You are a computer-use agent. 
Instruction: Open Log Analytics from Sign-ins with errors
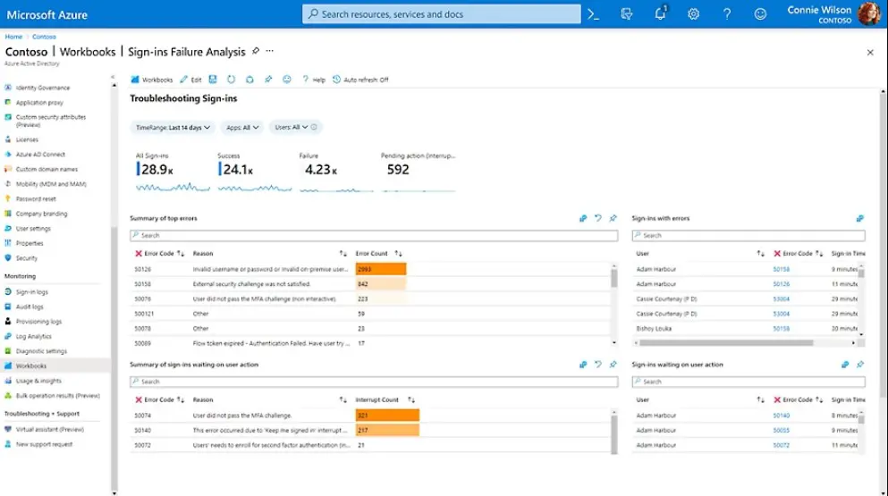pos(859,218)
